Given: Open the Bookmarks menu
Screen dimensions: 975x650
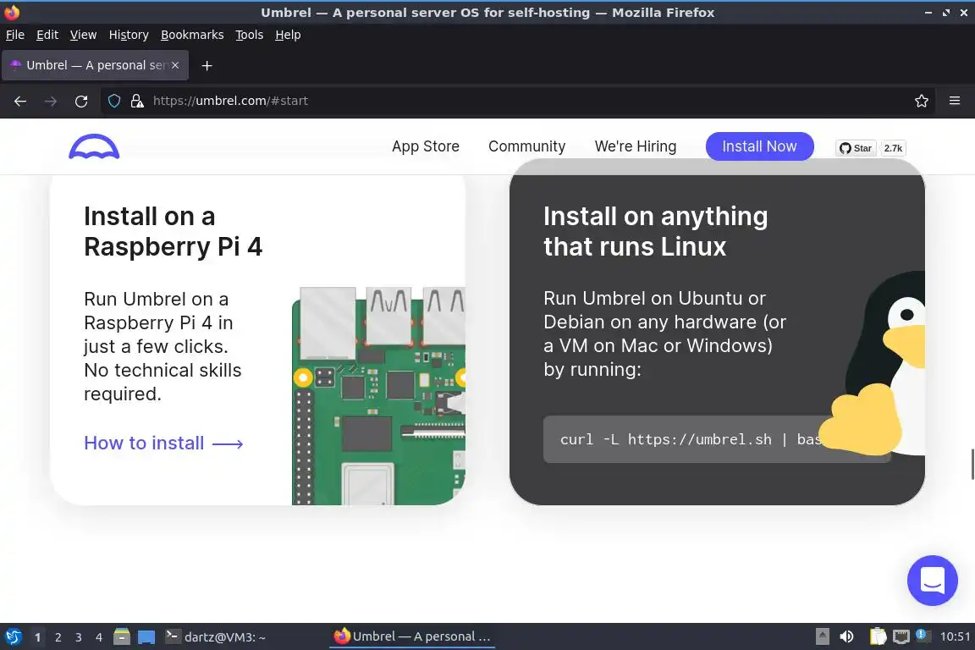Looking at the screenshot, I should pyautogui.click(x=192, y=35).
